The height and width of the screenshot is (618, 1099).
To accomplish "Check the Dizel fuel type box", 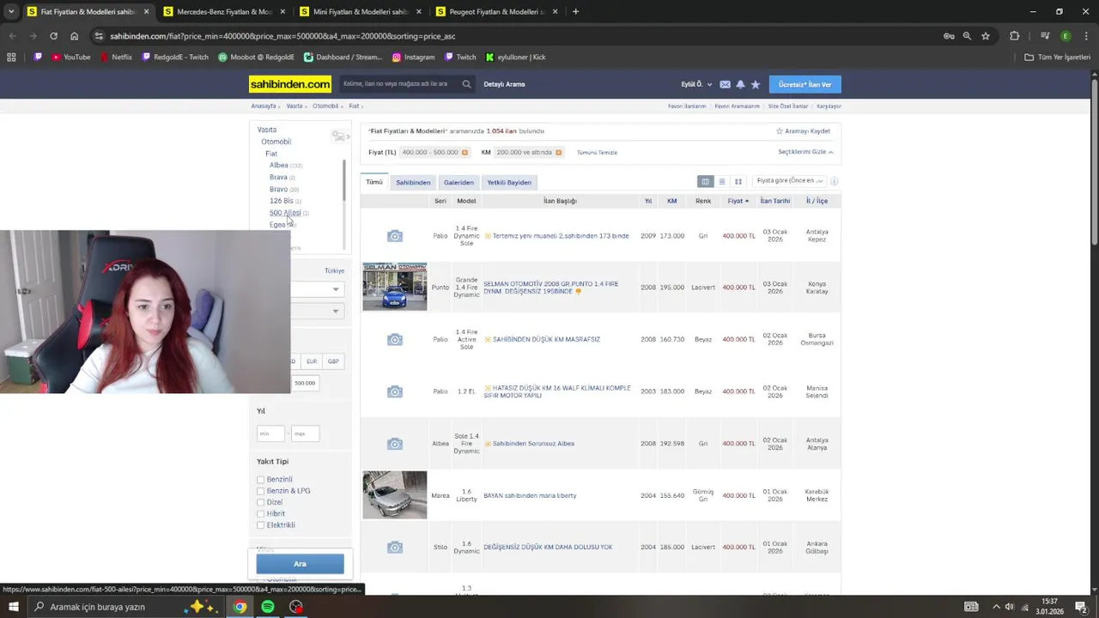I will coord(260,502).
